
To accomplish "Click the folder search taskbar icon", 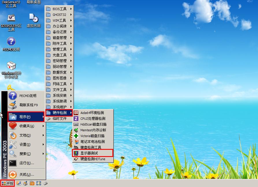I will click(x=32, y=183).
